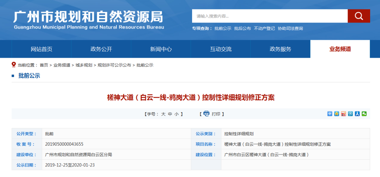
Task: Go to 互动交流 menu item
Action: pos(221,49)
